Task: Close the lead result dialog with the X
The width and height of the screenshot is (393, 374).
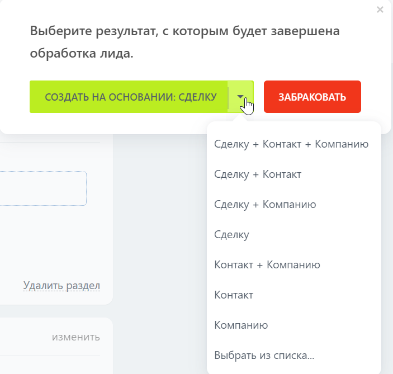Action: [x=380, y=10]
